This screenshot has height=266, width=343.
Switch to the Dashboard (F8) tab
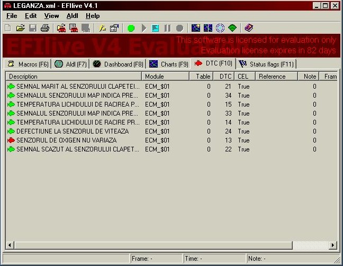point(118,64)
